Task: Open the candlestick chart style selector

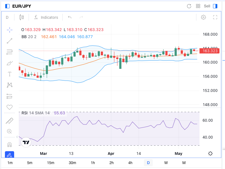Action: coord(22,17)
